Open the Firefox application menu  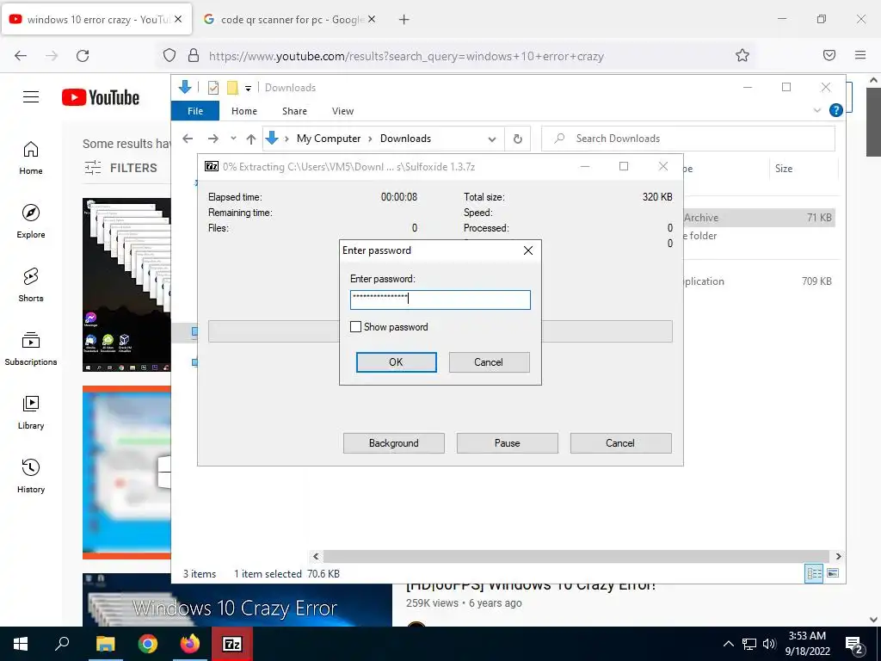860,55
